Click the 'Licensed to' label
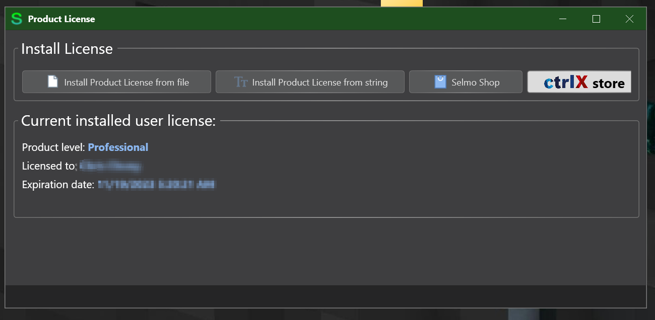The image size is (655, 320). (48, 166)
